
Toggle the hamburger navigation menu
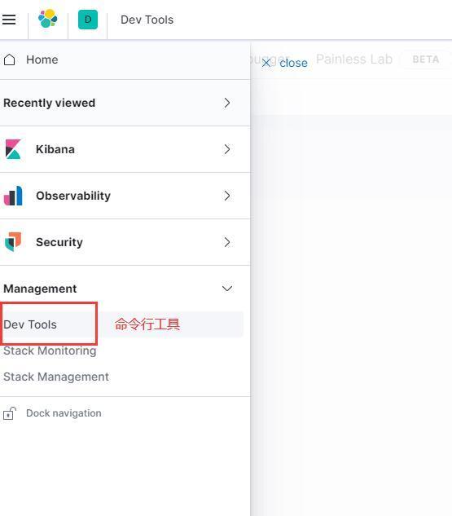click(x=9, y=20)
